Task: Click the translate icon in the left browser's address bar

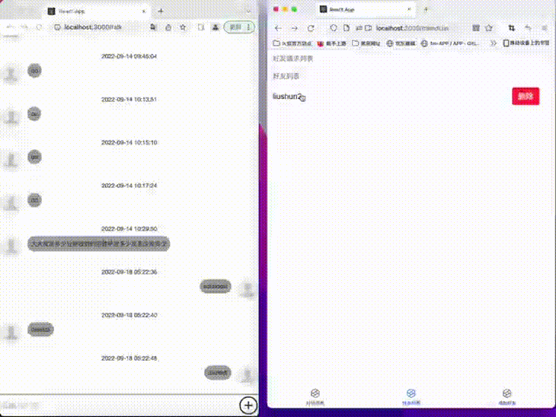Action: click(153, 27)
